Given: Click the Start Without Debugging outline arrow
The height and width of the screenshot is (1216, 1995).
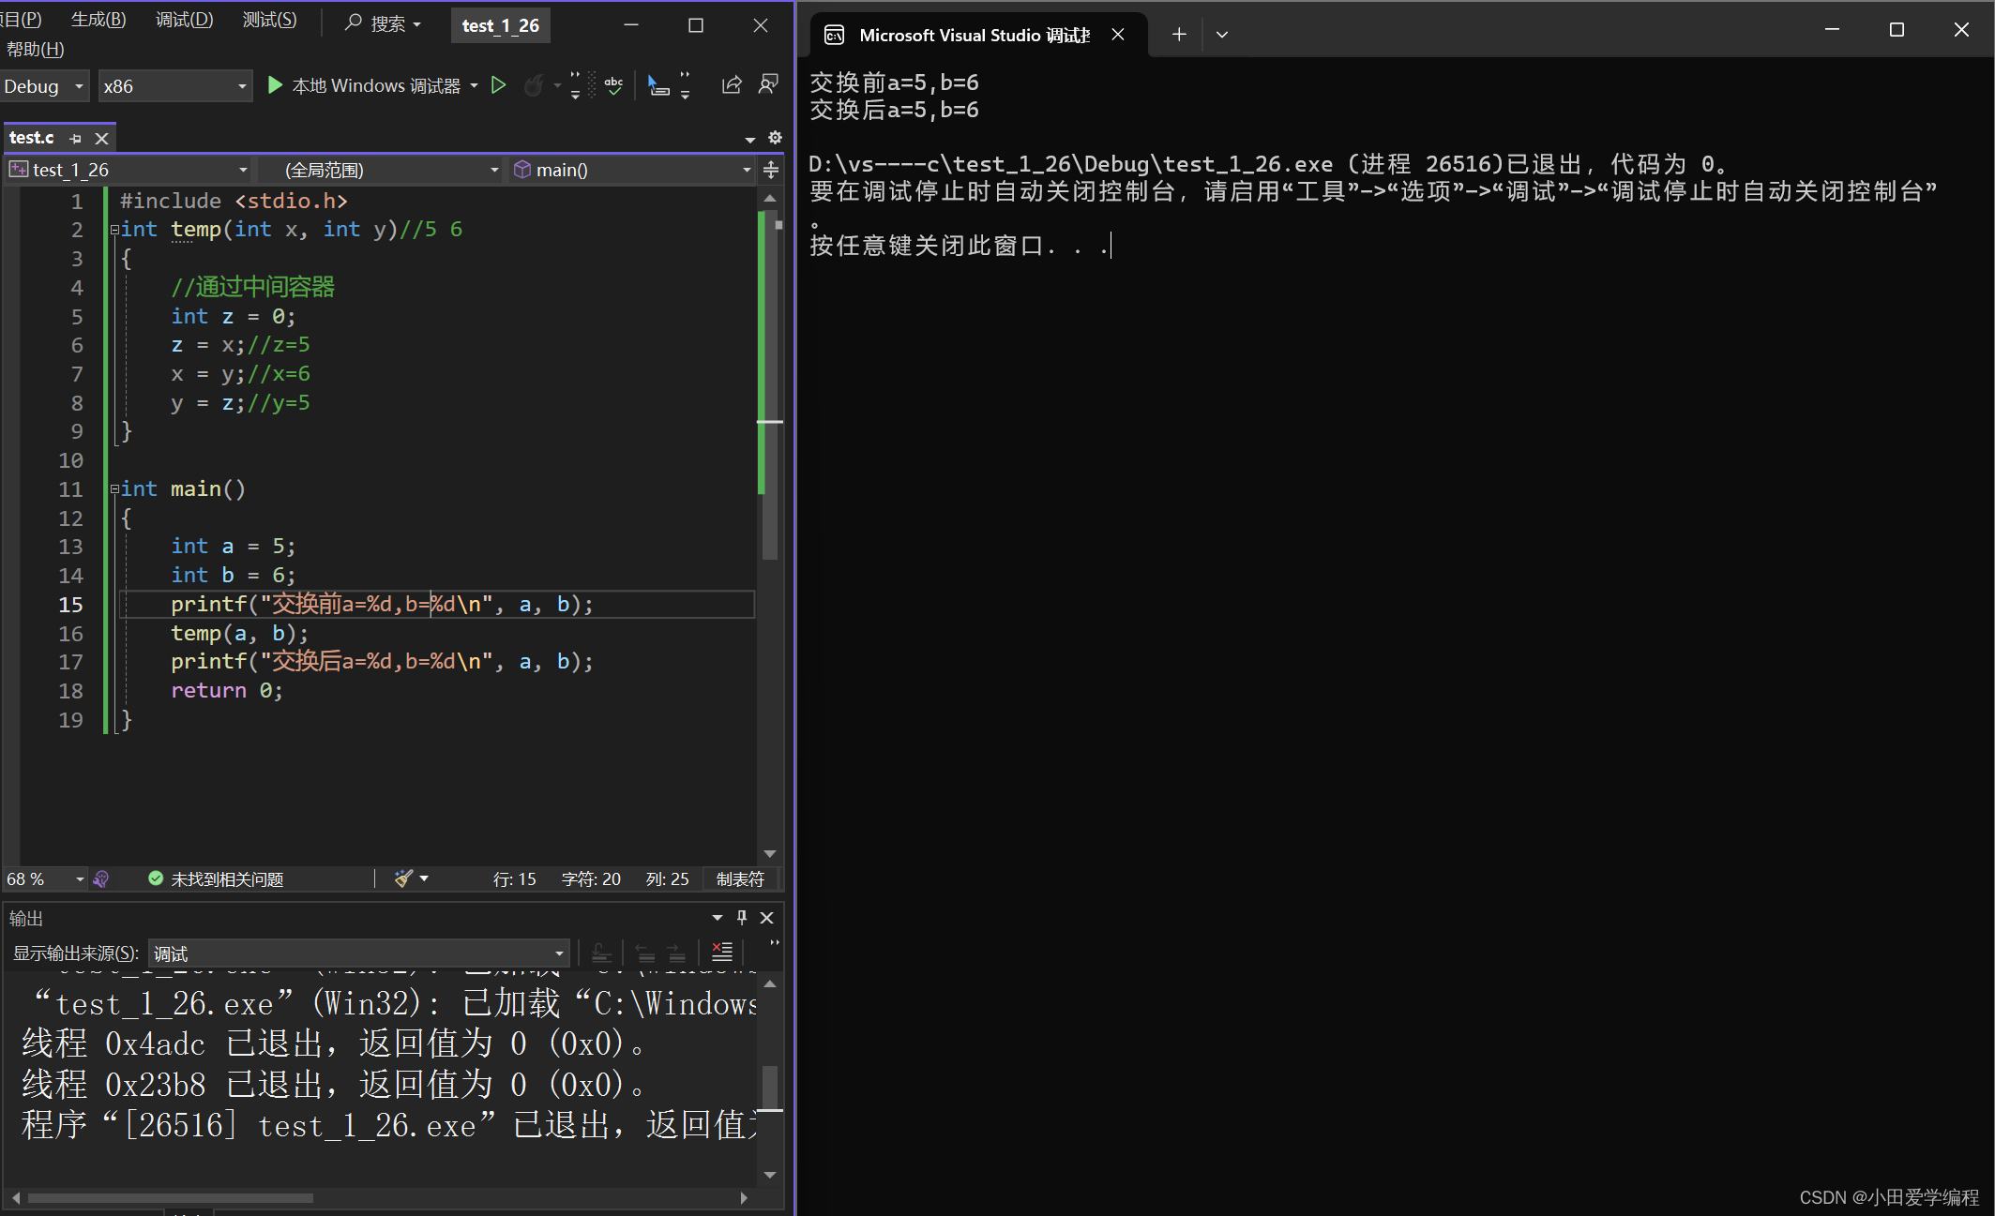Looking at the screenshot, I should click(x=499, y=86).
